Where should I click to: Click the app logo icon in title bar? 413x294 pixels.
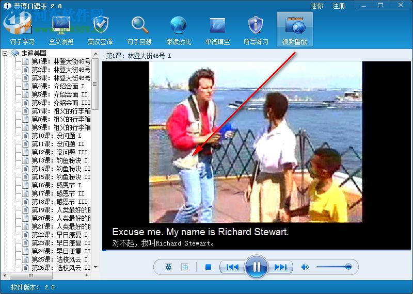[7, 6]
